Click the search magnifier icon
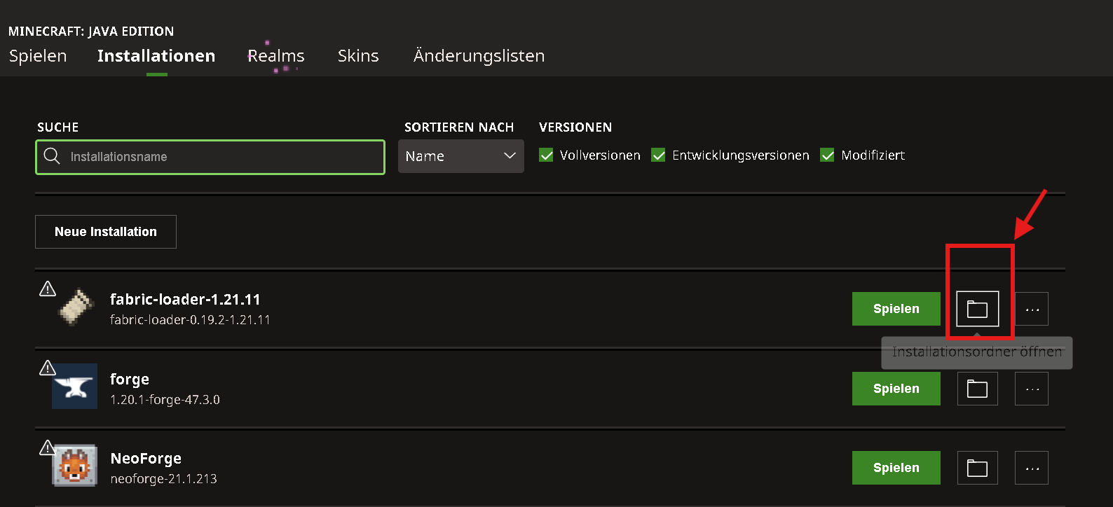The image size is (1113, 507). click(52, 155)
